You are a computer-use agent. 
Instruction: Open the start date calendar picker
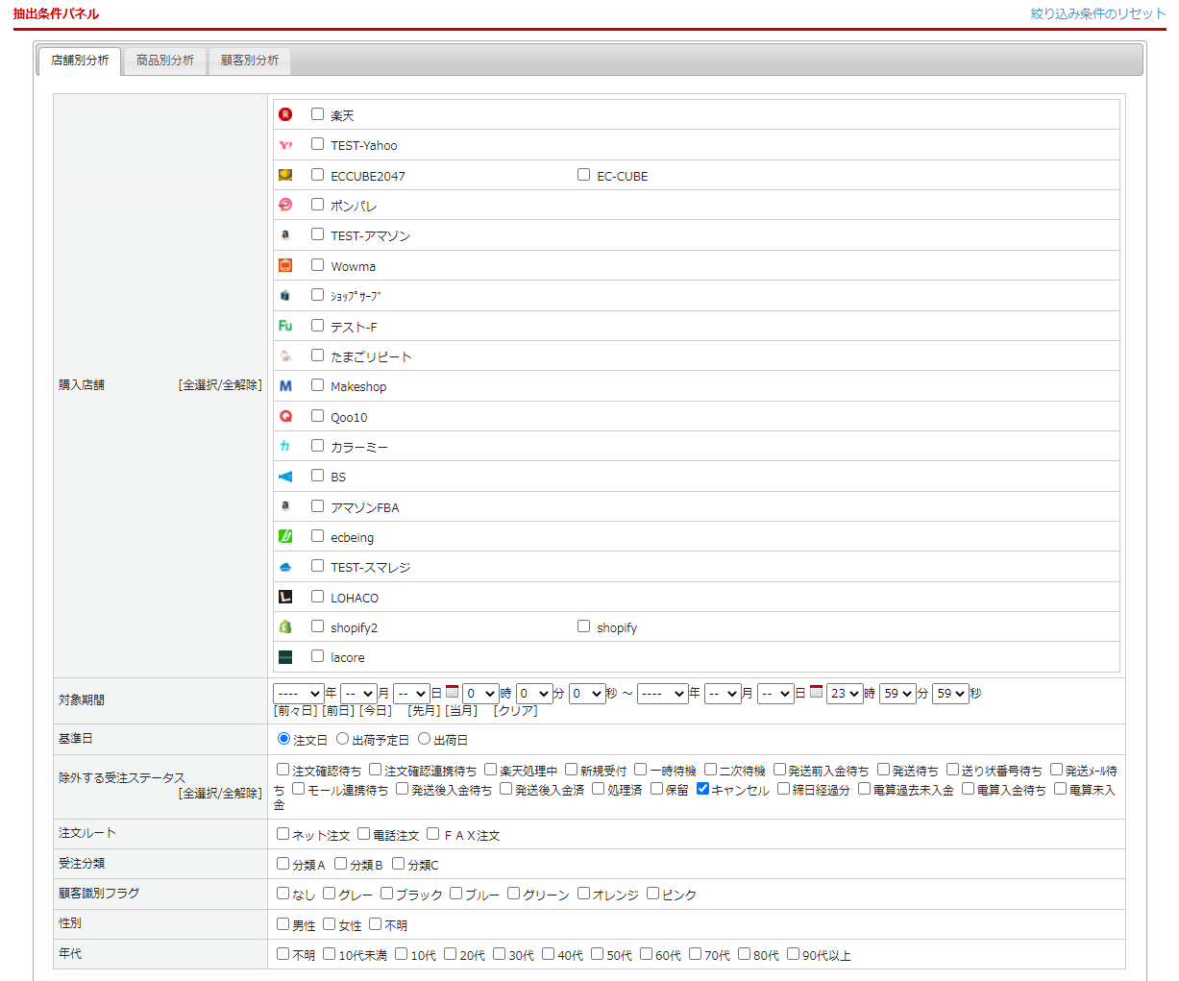(x=452, y=692)
